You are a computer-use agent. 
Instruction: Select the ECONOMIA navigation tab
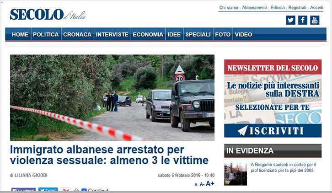pyautogui.click(x=148, y=34)
